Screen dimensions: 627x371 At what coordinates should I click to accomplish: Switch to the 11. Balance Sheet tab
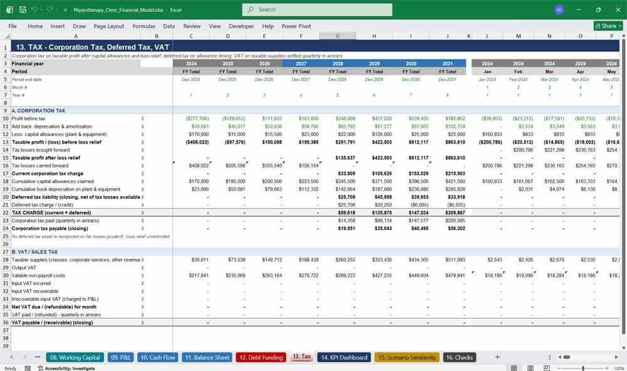tap(207, 357)
